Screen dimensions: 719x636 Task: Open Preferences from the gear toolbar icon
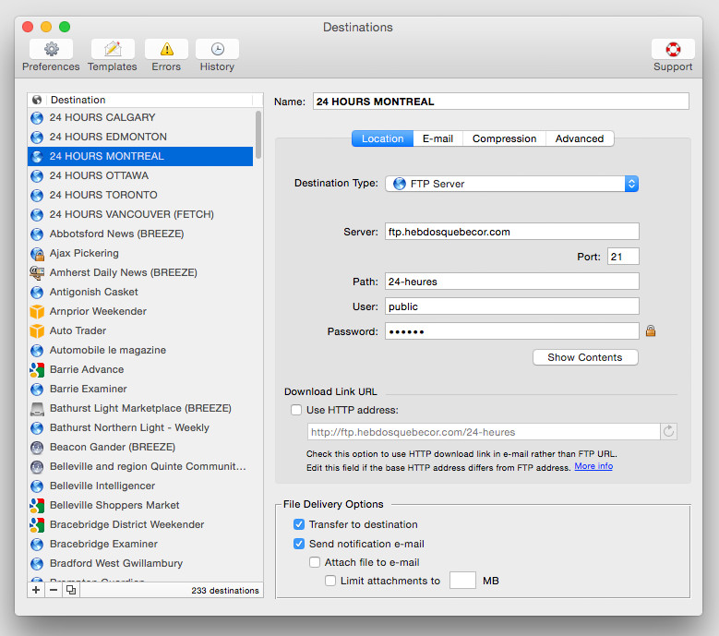(52, 49)
